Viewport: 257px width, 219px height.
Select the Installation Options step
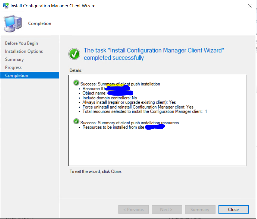click(x=24, y=51)
